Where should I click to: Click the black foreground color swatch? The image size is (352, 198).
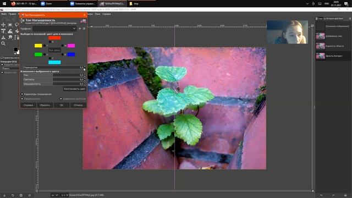[15, 50]
